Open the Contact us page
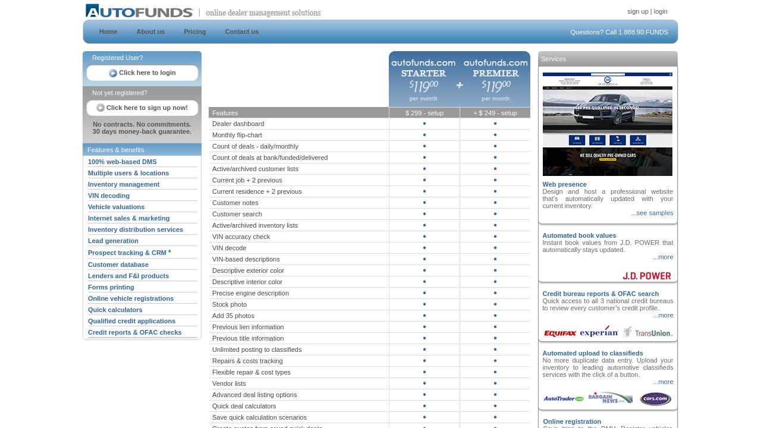This screenshot has width=761, height=428. pyautogui.click(x=242, y=32)
